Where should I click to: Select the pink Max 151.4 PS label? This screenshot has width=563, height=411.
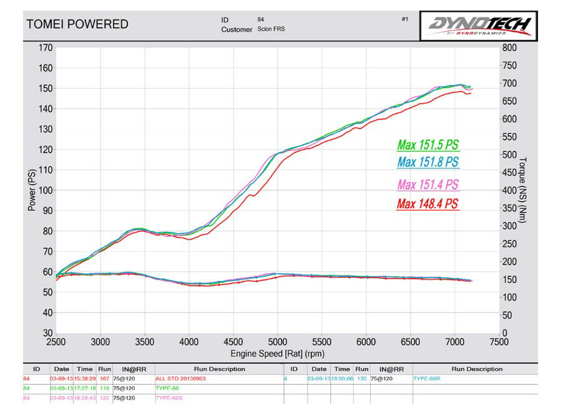(428, 185)
